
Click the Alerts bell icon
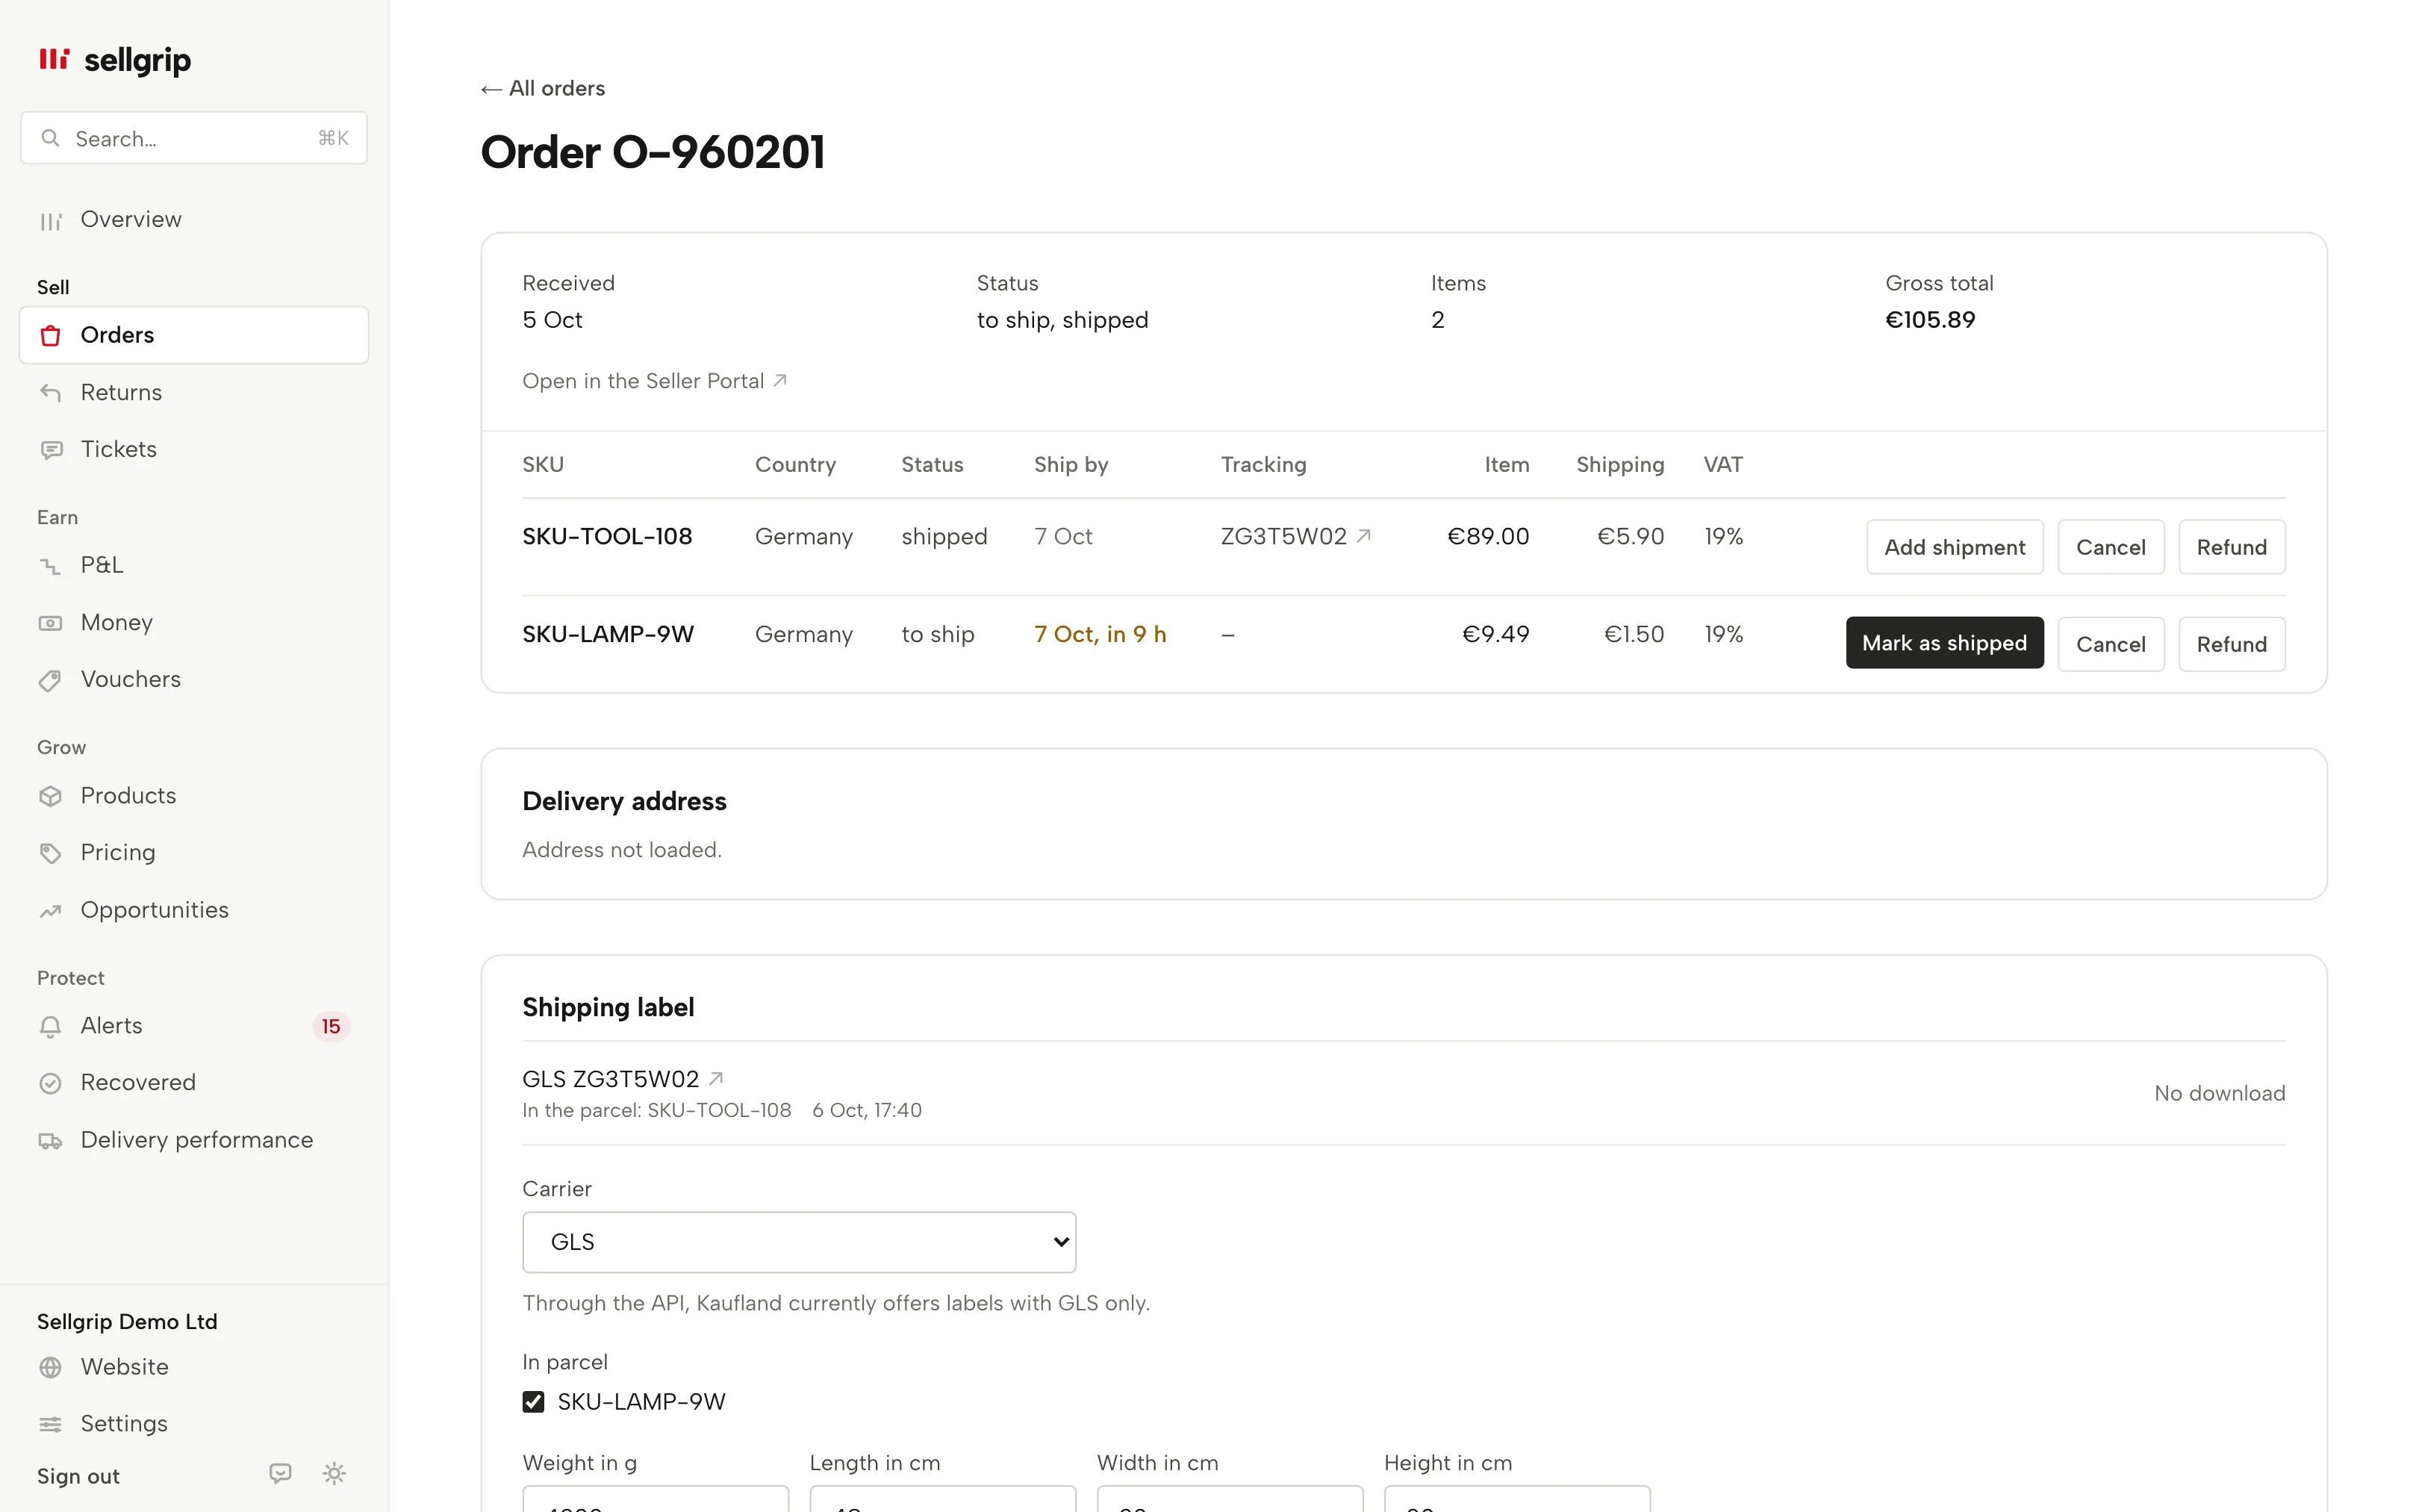[51, 1026]
